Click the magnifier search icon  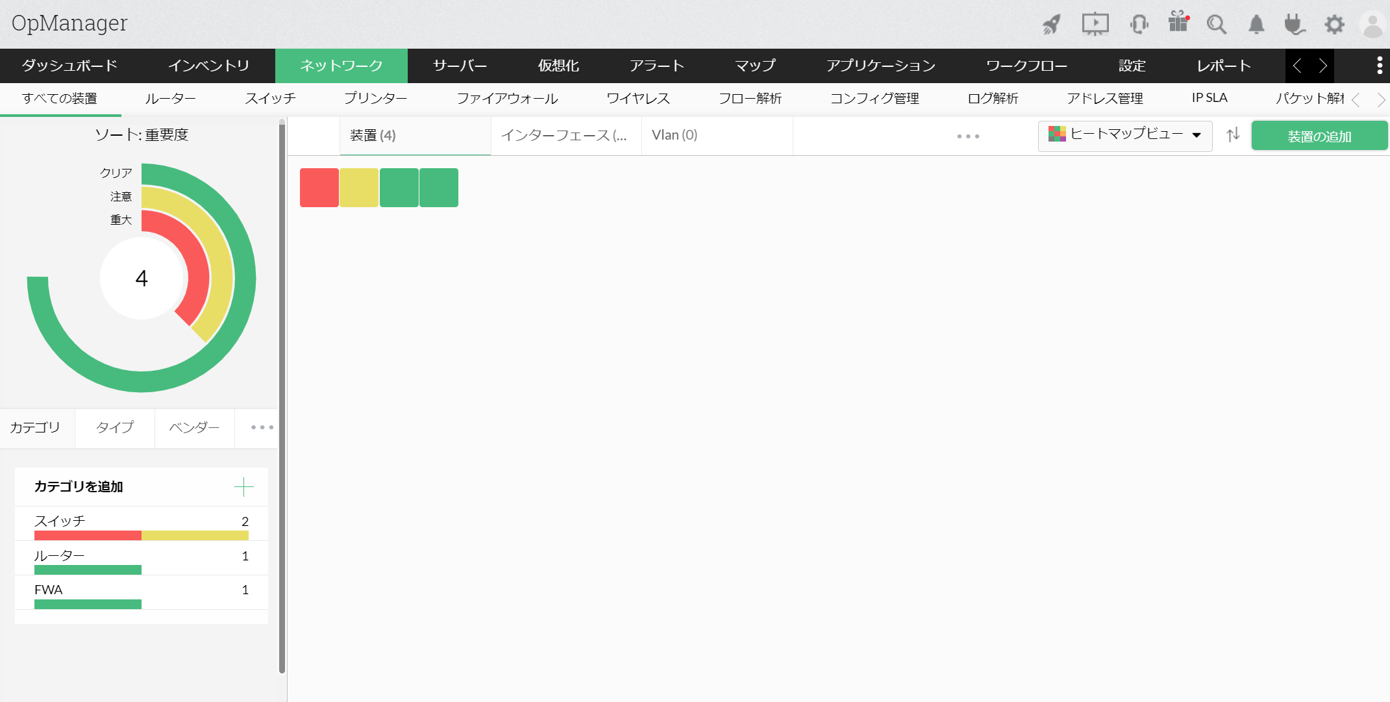tap(1216, 25)
